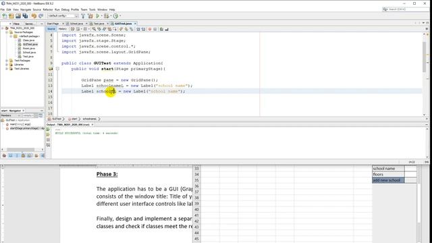Screen dimensions: 432x243
Task: Toggle the fourth filter button in Navigator bottom bar
Action: [x=23, y=156]
